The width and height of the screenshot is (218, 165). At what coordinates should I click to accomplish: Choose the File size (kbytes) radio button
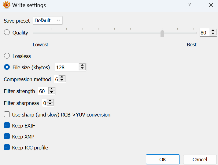point(7,67)
